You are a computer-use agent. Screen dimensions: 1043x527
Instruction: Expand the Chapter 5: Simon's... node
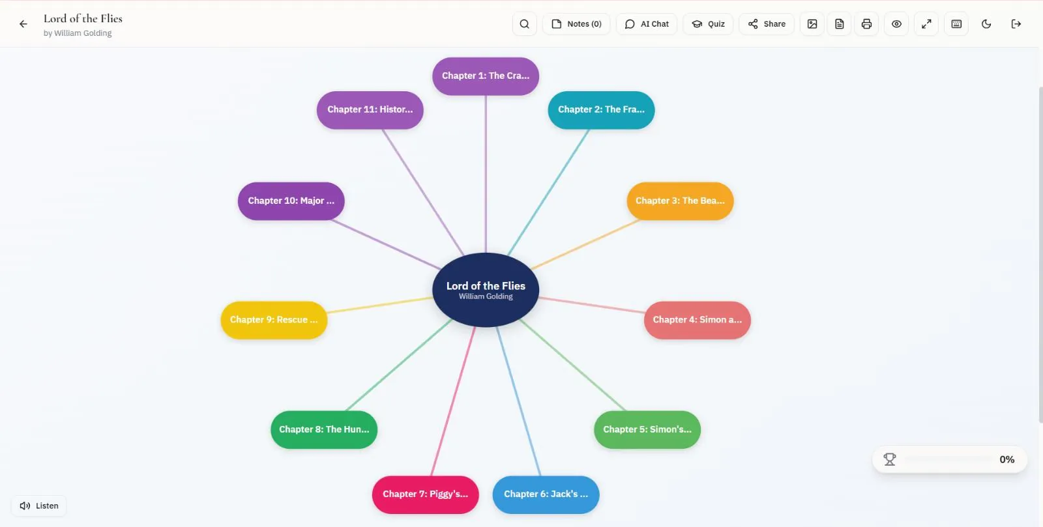tap(647, 430)
